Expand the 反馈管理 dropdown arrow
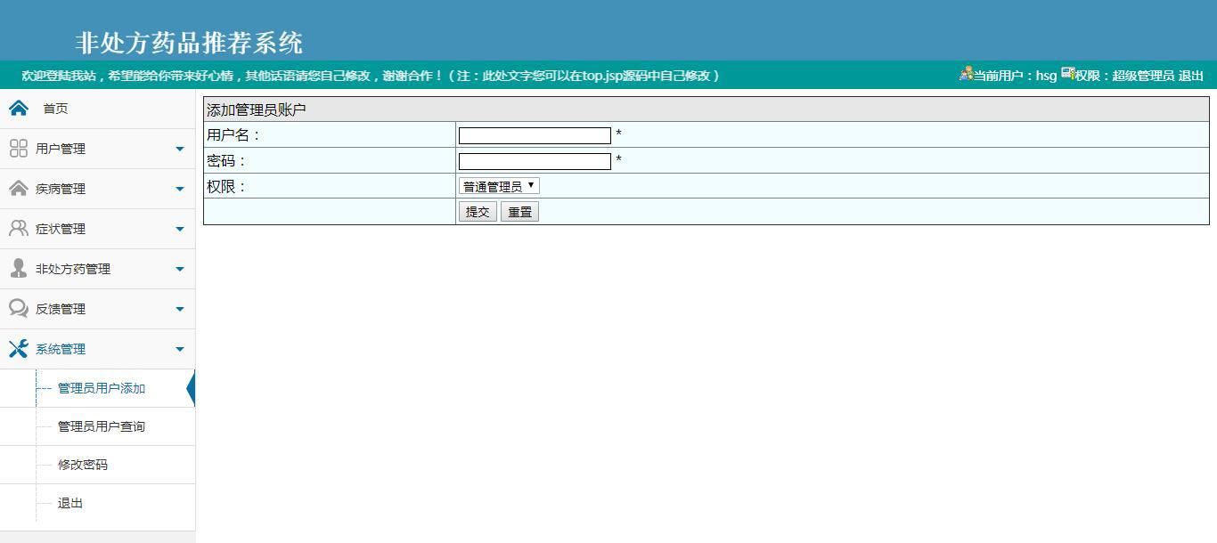The image size is (1217, 543). point(180,310)
